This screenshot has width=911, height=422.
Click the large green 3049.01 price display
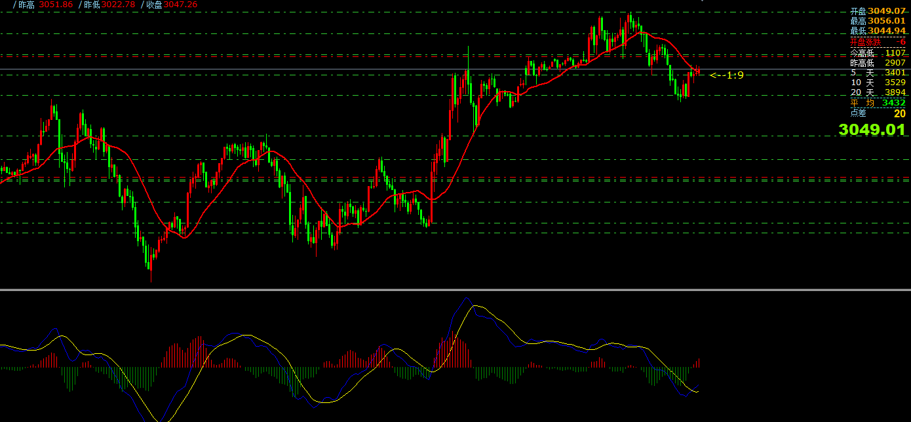point(872,130)
